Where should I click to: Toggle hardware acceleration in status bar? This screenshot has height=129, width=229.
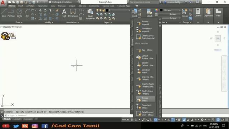click(x=218, y=120)
